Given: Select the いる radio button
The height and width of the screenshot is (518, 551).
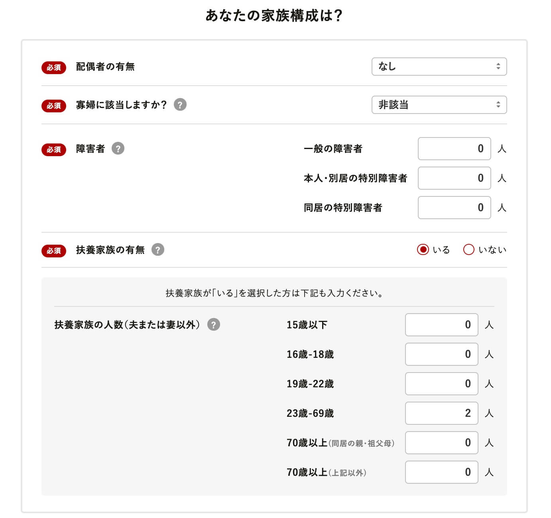Looking at the screenshot, I should coord(424,250).
